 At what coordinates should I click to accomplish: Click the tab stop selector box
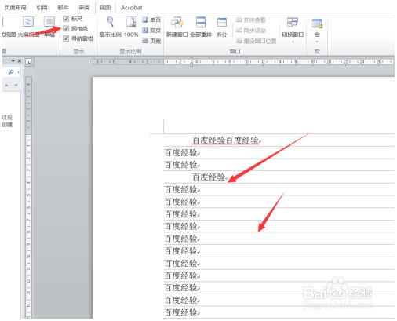coord(29,62)
